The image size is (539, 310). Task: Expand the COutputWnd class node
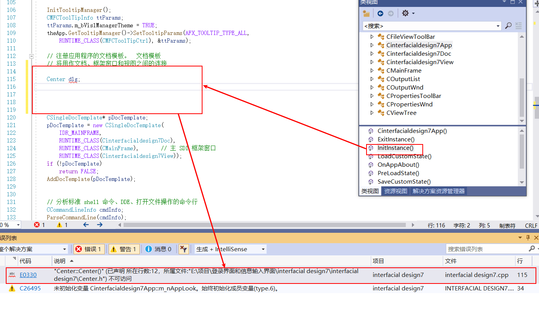pyautogui.click(x=372, y=88)
